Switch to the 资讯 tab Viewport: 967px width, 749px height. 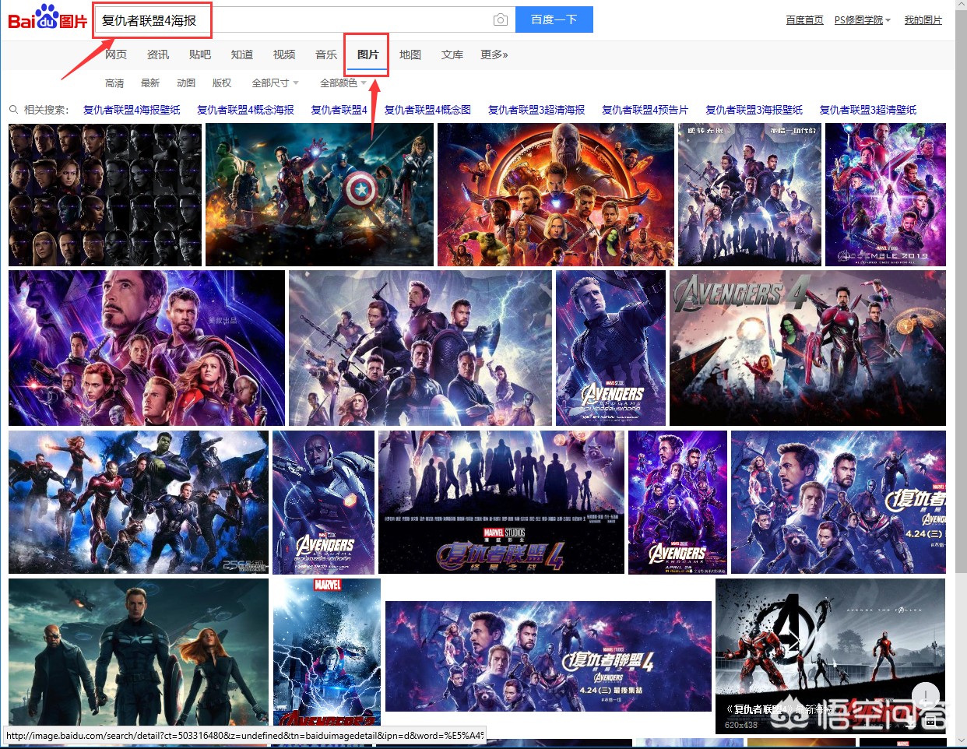[x=158, y=55]
